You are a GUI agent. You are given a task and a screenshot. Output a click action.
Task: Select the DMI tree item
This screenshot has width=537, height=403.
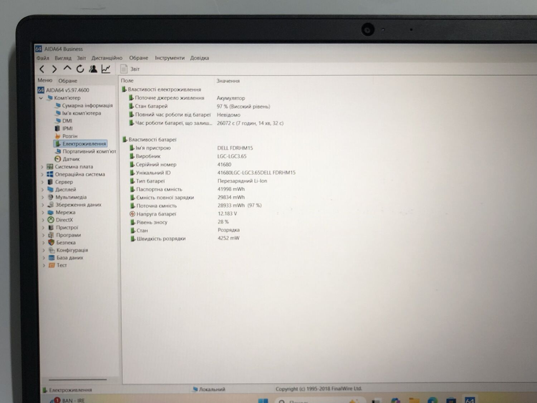(67, 121)
